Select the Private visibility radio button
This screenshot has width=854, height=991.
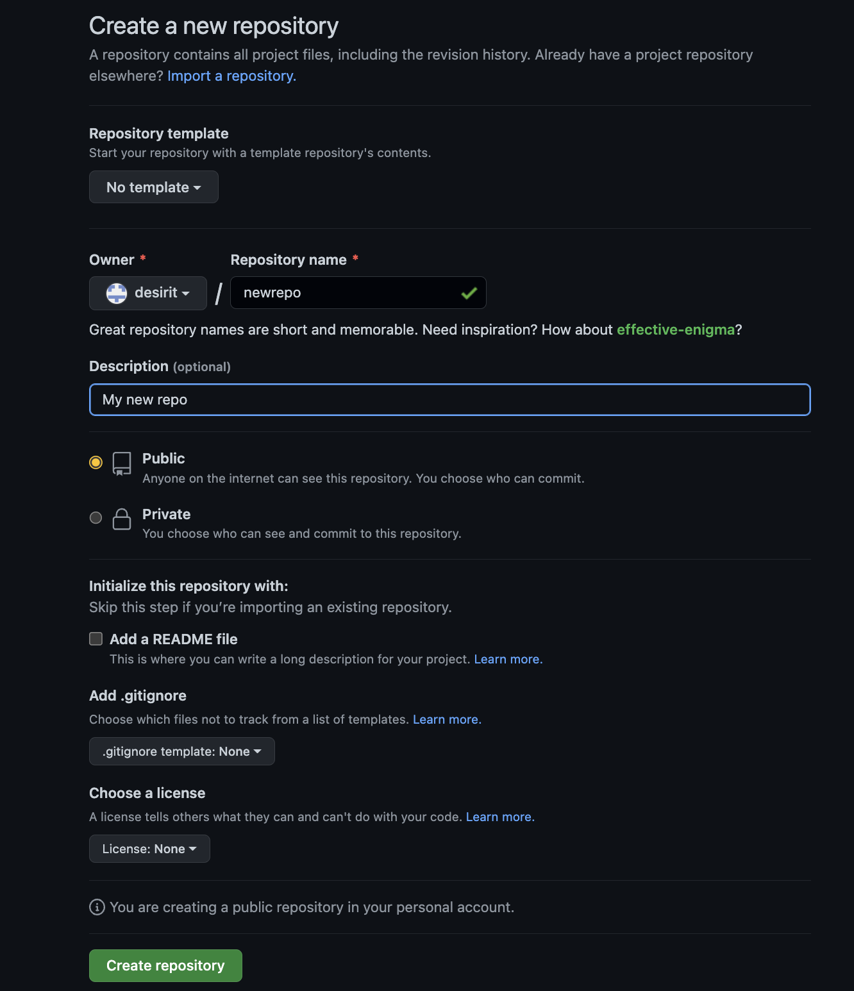[x=96, y=517]
